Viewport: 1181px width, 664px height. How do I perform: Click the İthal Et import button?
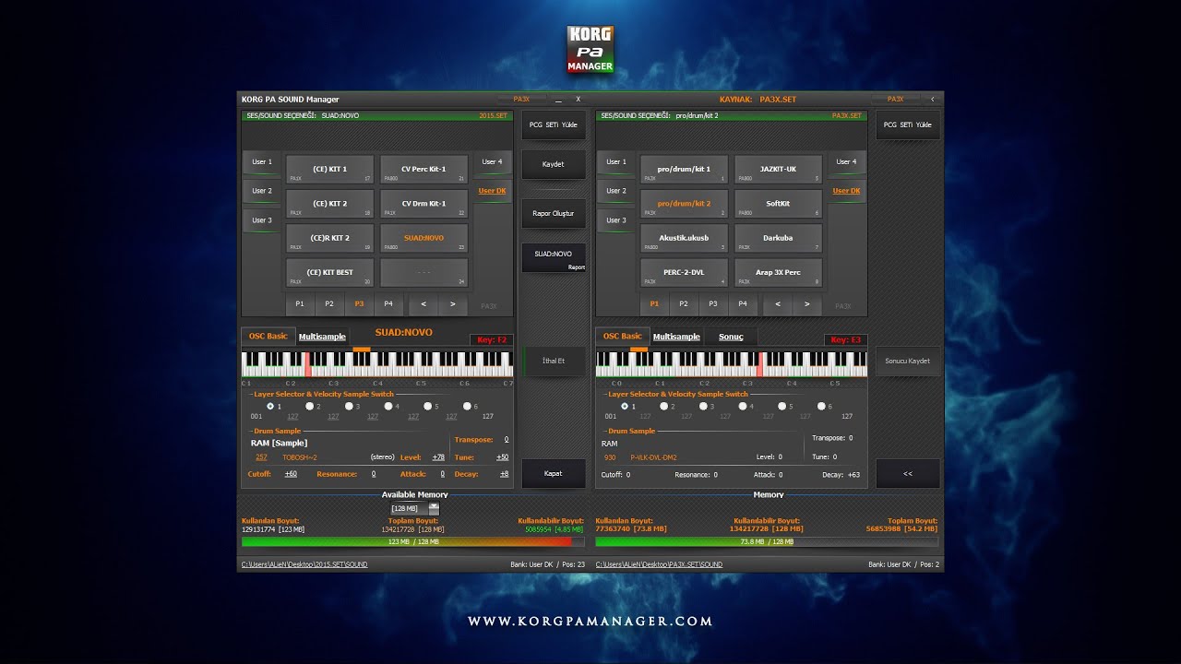click(553, 361)
